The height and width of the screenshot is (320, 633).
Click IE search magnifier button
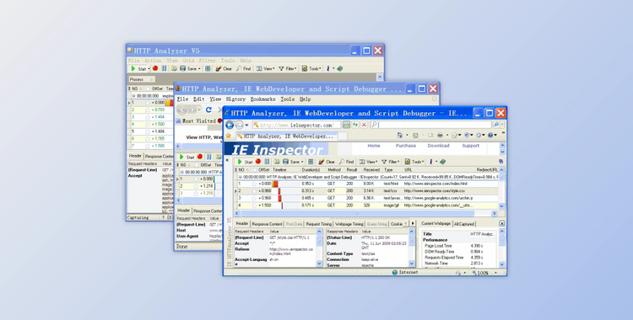point(496,125)
